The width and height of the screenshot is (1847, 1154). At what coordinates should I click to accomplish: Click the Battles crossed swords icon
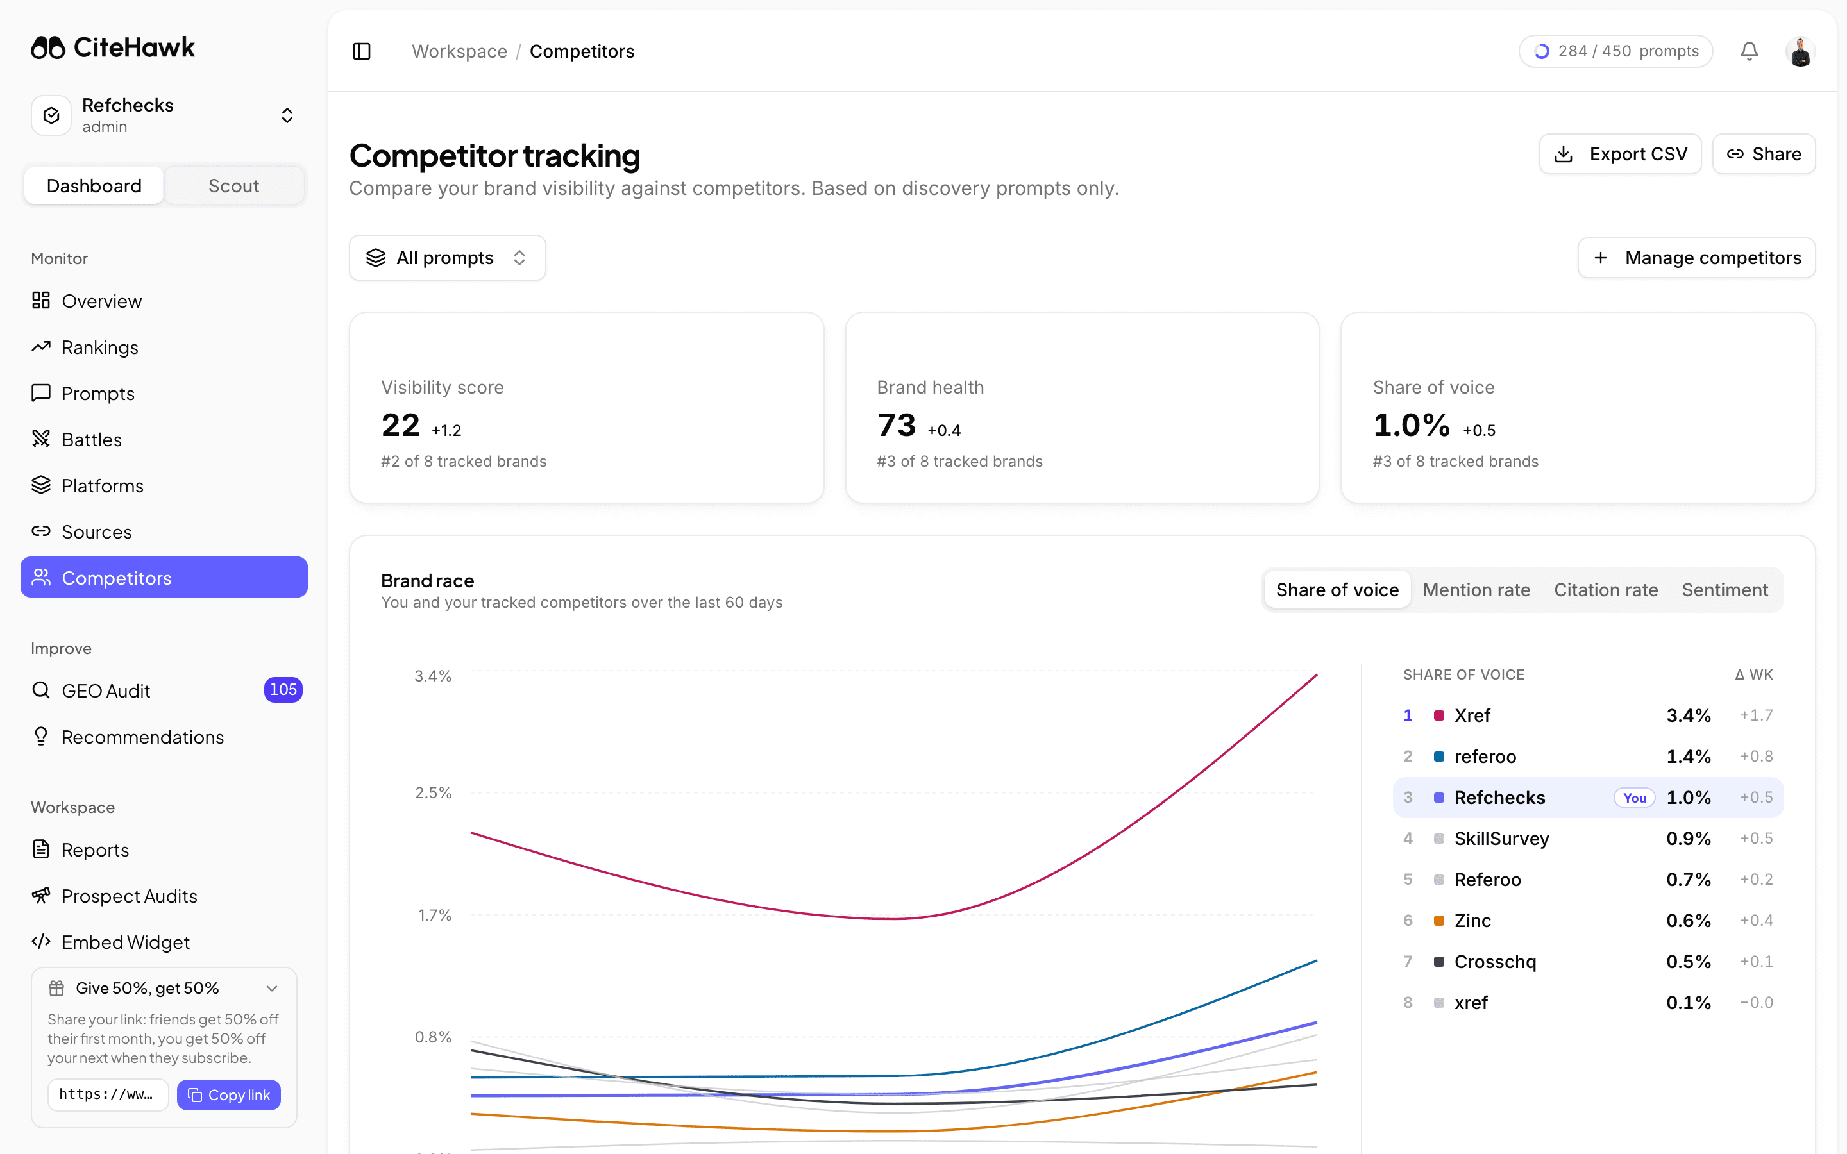[41, 439]
